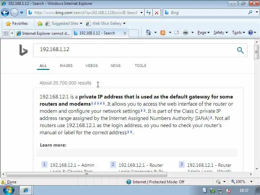Open the recent pages dropdown arrow
260x195 pixels.
click(21, 13)
